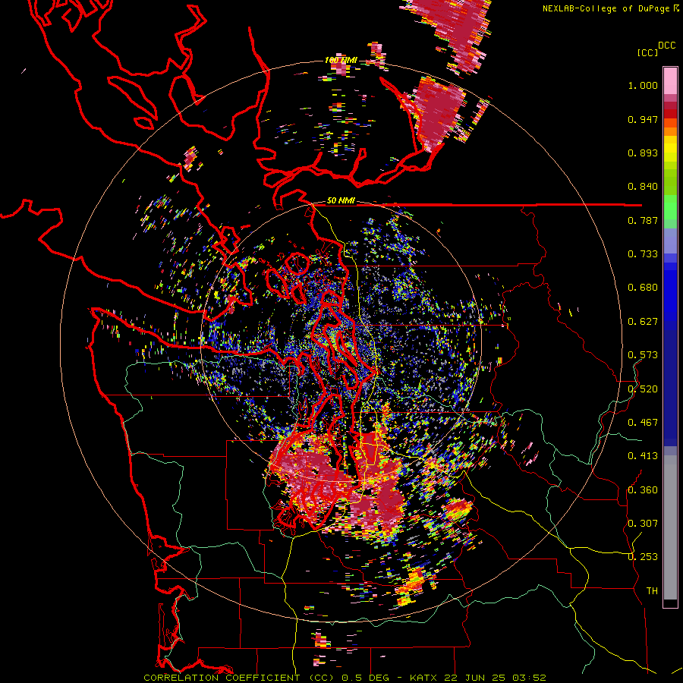Click the KATX radar site identifier

[425, 678]
